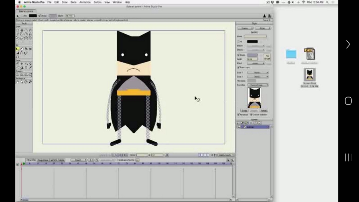Click the Copy button in Style panel
359x202 pixels.
244,111
